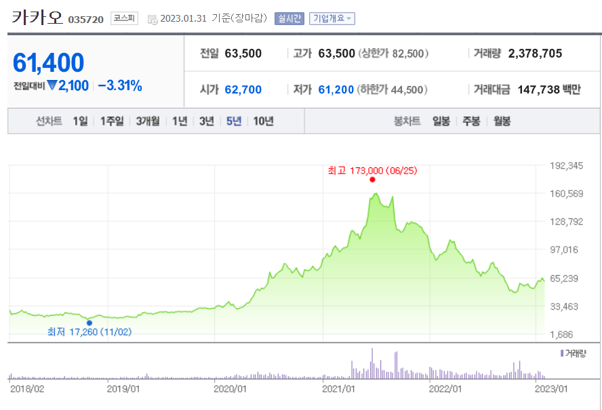
Task: Open the 기업개요 dropdown
Action: 332,18
